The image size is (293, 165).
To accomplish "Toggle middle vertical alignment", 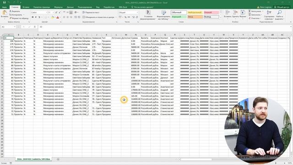I will (67, 12).
